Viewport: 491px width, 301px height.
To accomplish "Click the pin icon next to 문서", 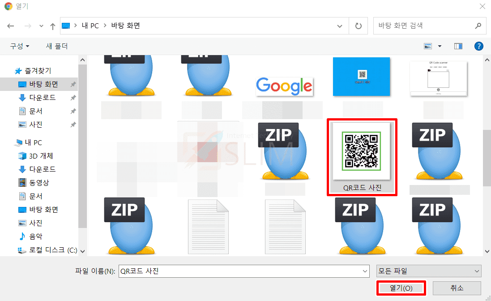I will coord(73,111).
